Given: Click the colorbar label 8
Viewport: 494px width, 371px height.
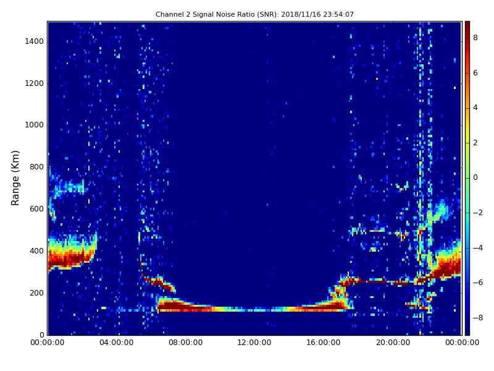Looking at the screenshot, I should point(475,38).
